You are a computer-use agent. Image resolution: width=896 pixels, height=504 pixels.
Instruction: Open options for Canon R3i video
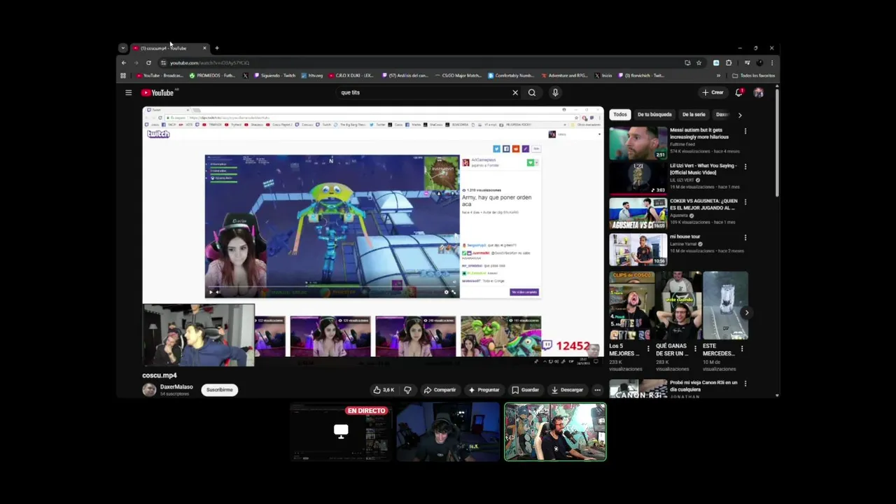(745, 384)
